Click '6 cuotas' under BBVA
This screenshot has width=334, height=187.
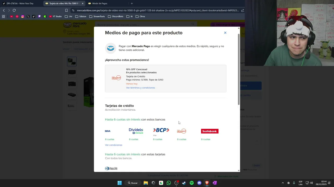110,139
